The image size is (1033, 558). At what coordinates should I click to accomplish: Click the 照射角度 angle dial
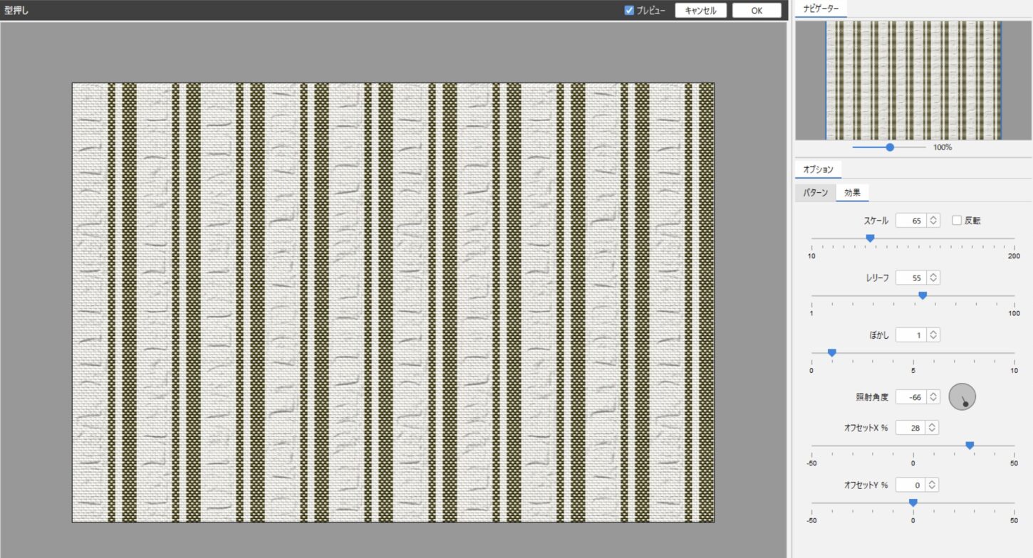(962, 396)
